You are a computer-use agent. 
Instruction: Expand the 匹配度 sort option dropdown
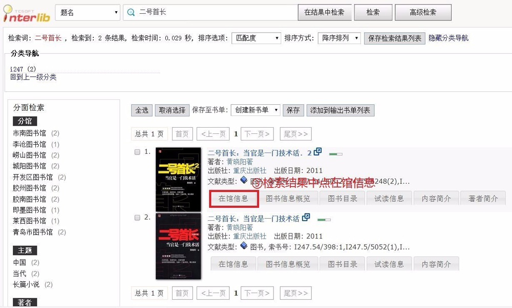pos(257,38)
